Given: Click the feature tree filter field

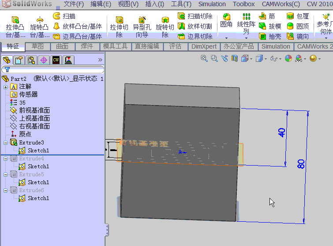Looking at the screenshot, I should tap(52, 69).
